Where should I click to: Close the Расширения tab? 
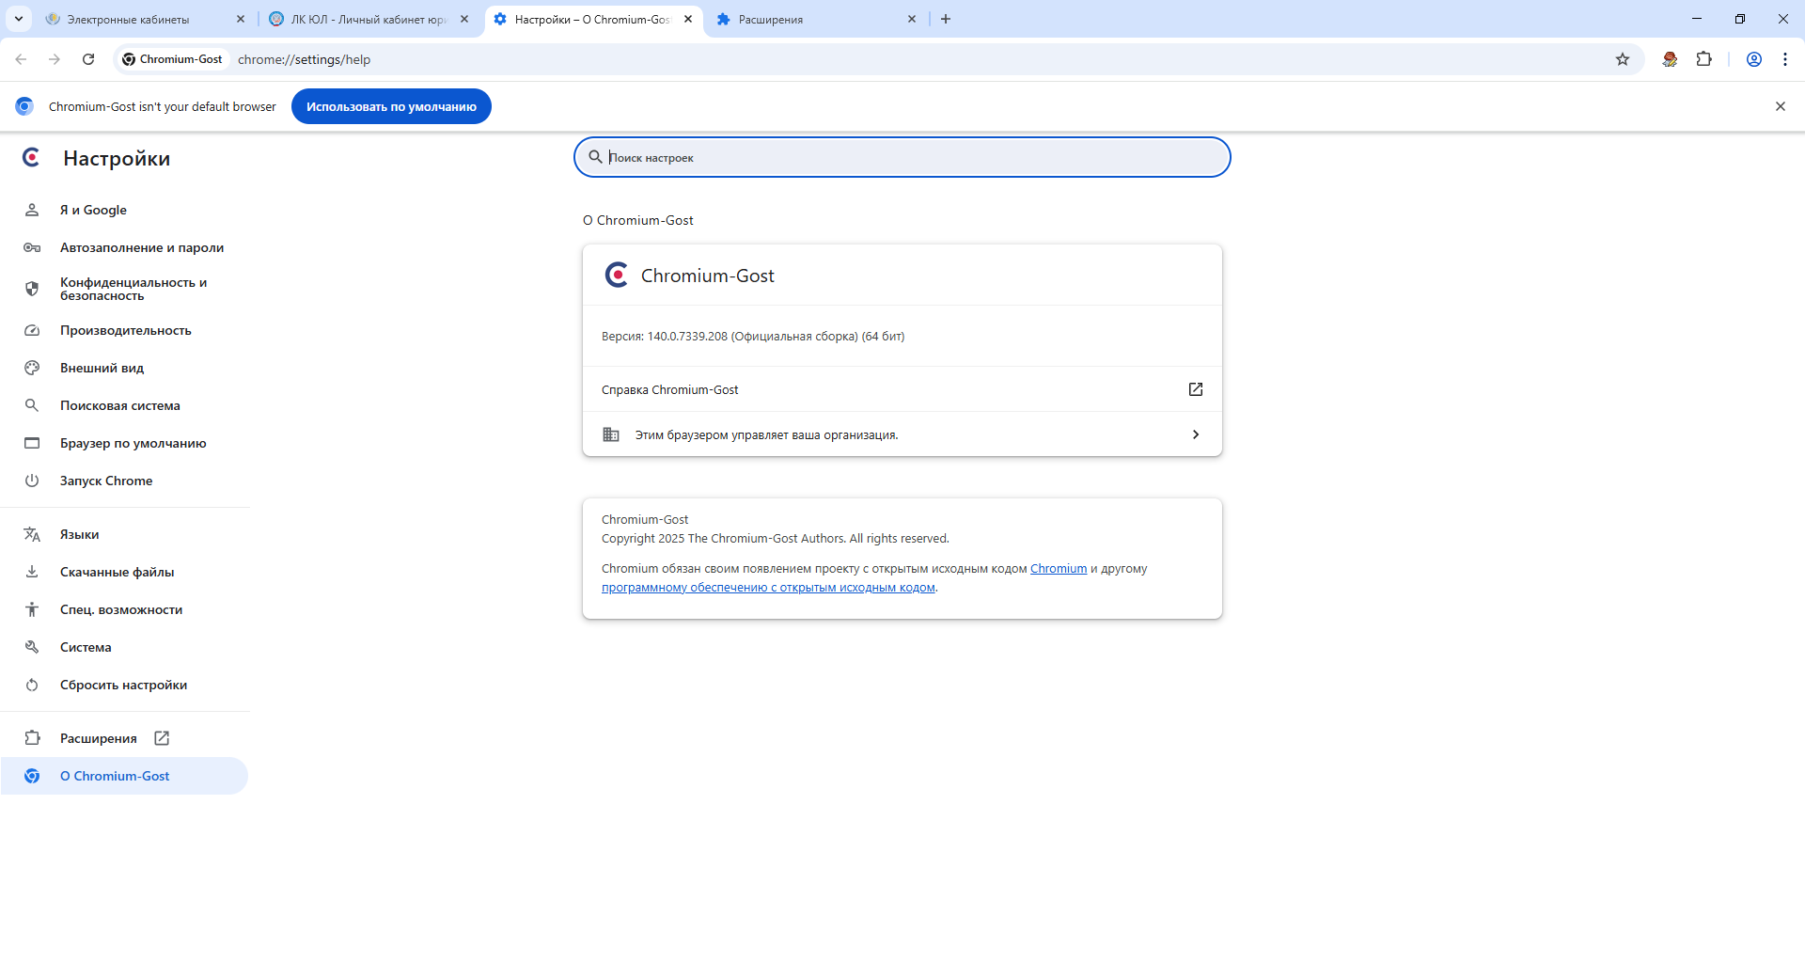click(x=912, y=19)
